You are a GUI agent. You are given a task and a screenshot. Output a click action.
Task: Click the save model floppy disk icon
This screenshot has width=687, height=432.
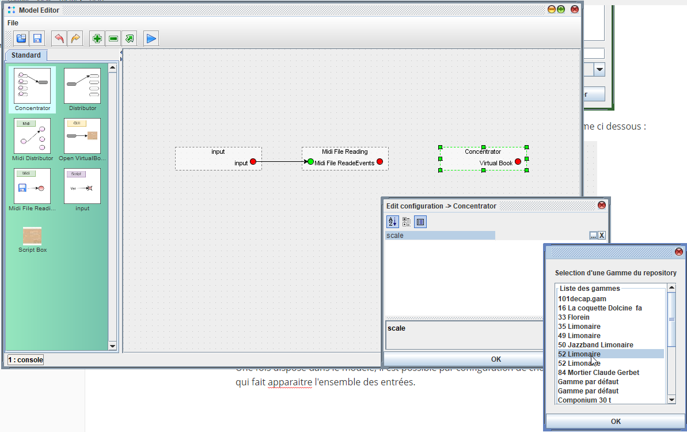(37, 39)
